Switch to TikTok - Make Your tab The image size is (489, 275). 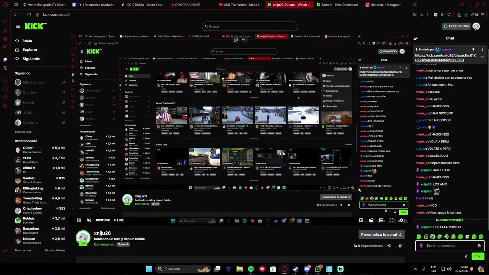(x=142, y=5)
